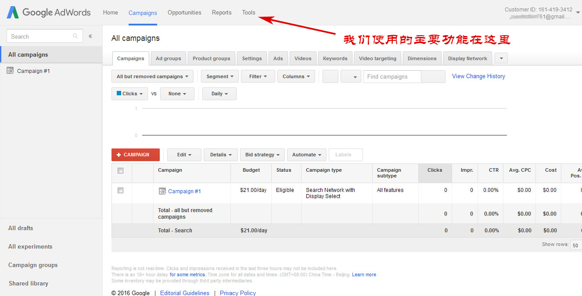Click the $21.00/day budget in Campaign #1 row
Viewport: 582px width, 296px height.
[x=253, y=190]
